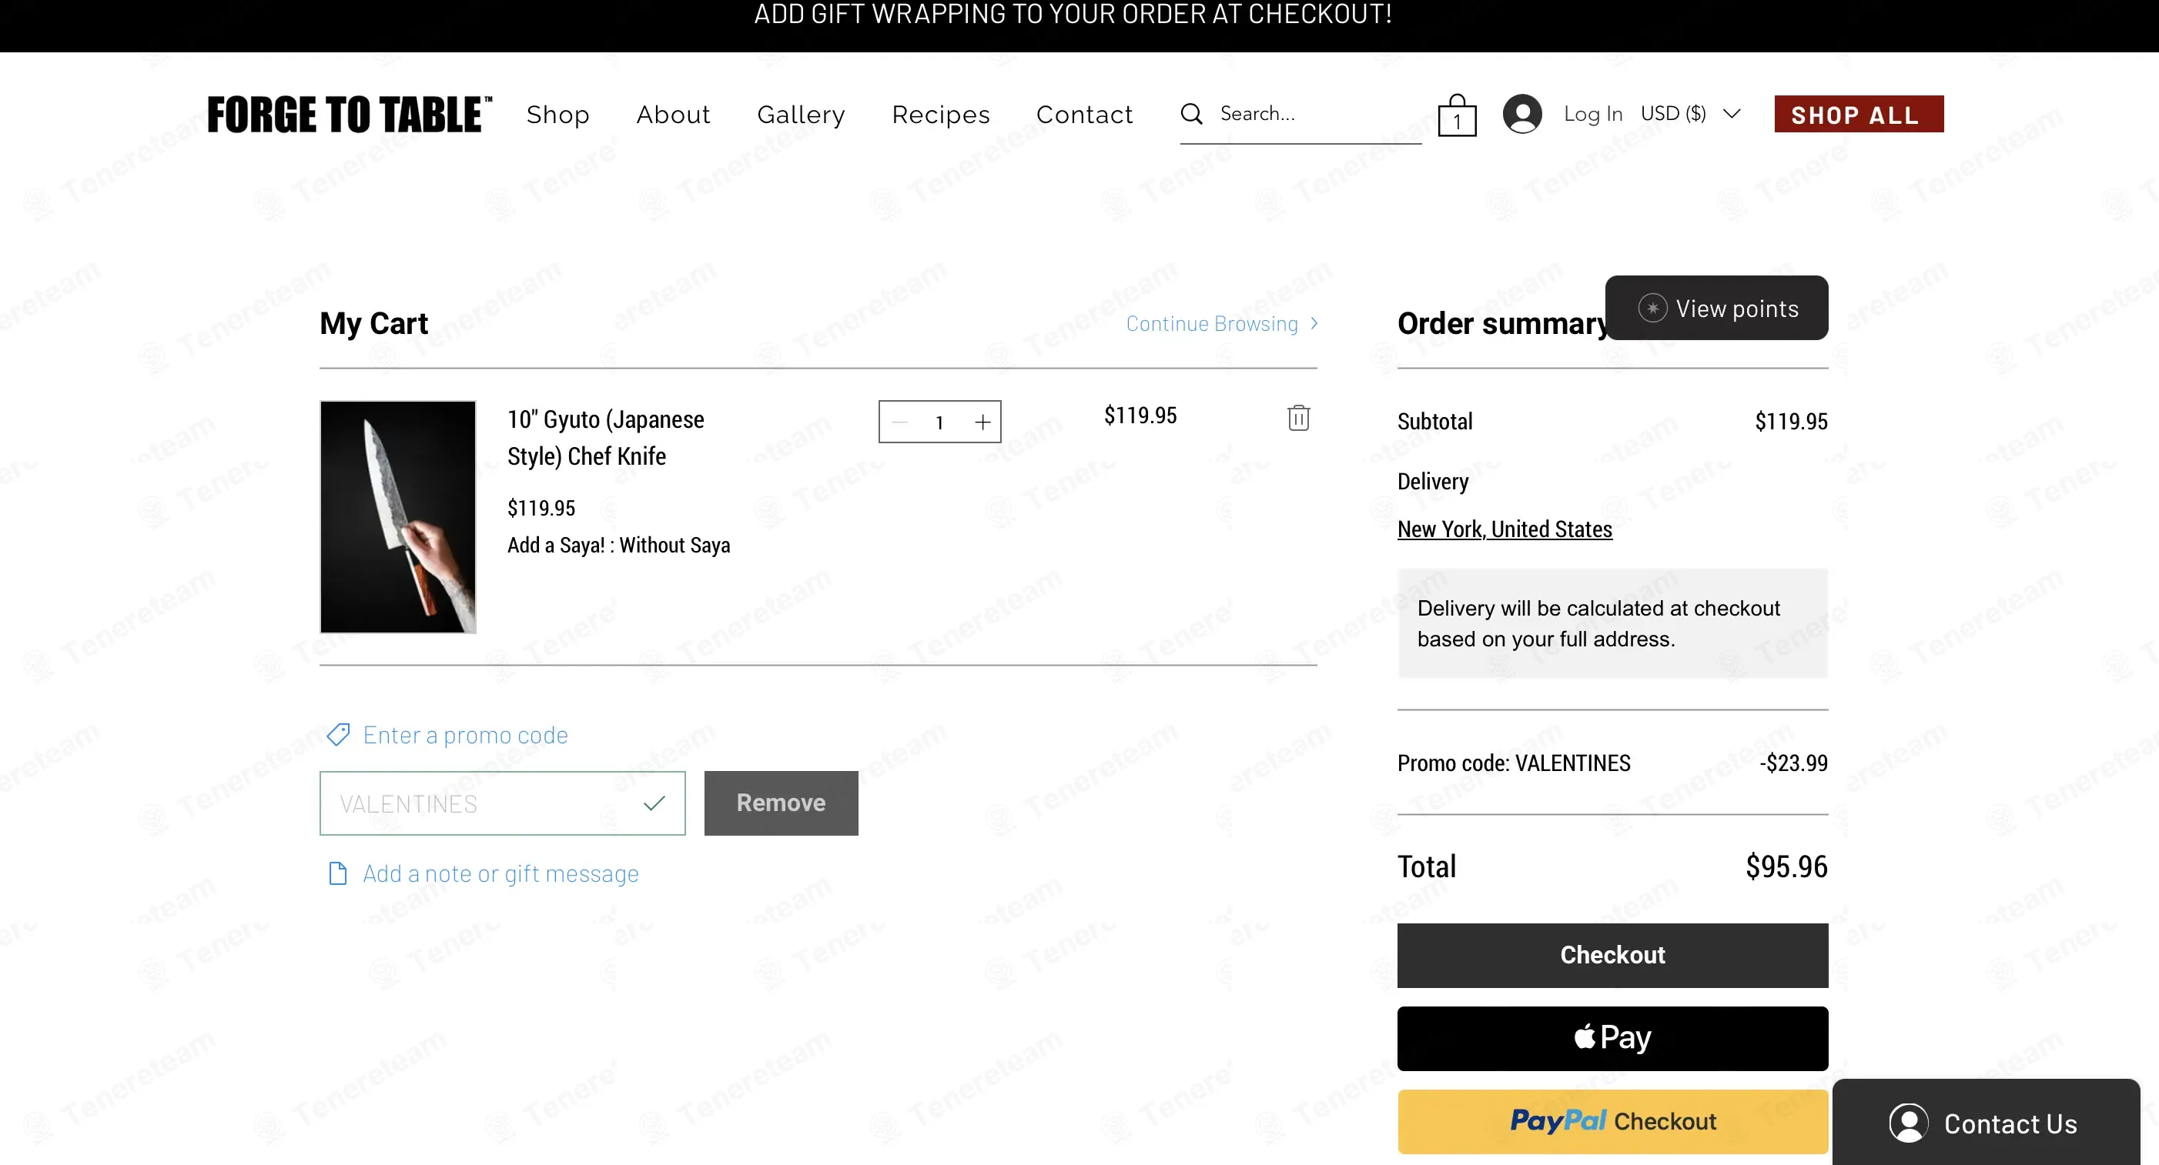2159x1165 pixels.
Task: Expand the USD ($) currency dropdown
Action: tap(1691, 114)
